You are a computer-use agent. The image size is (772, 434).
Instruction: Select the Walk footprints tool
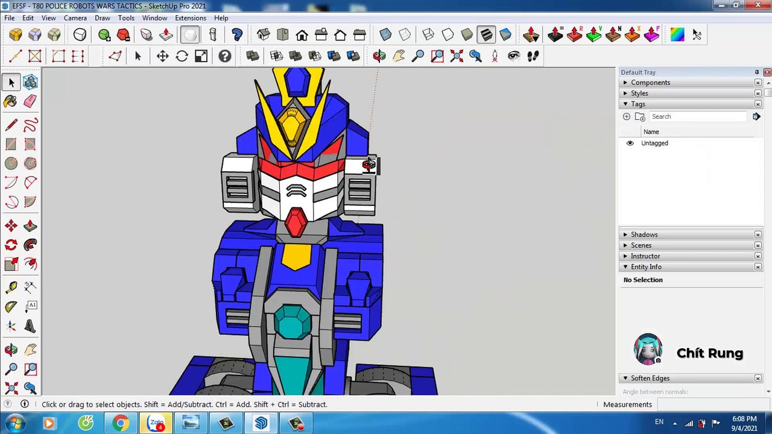tap(533, 56)
